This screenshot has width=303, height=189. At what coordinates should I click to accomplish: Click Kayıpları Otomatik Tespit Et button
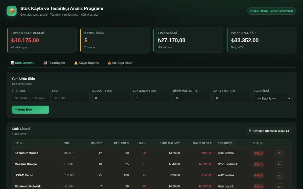coord(269,131)
